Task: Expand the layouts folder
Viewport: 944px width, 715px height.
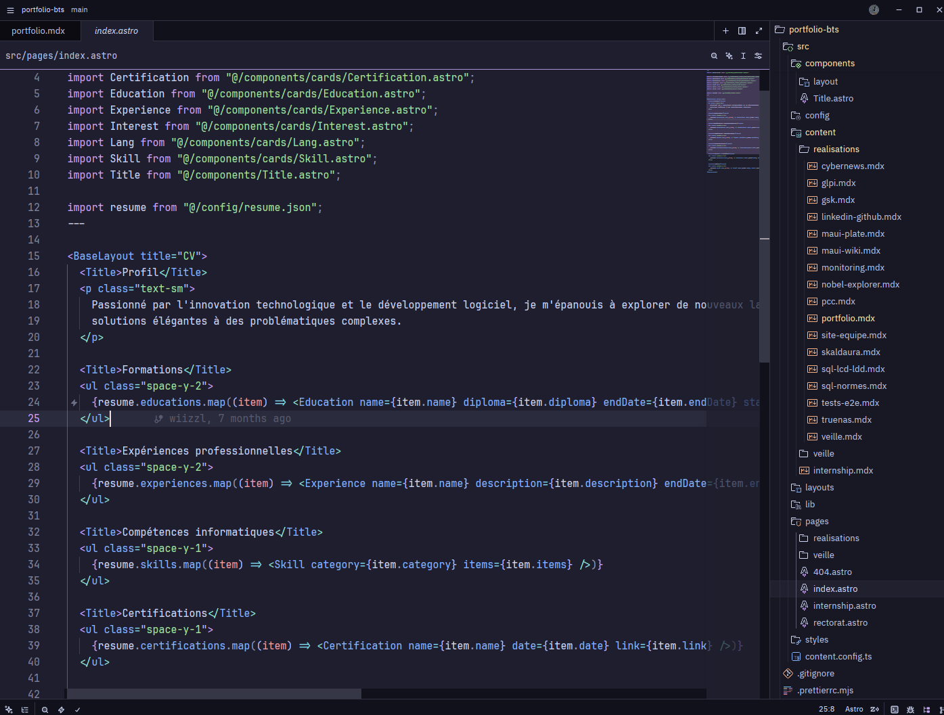Action: (819, 488)
